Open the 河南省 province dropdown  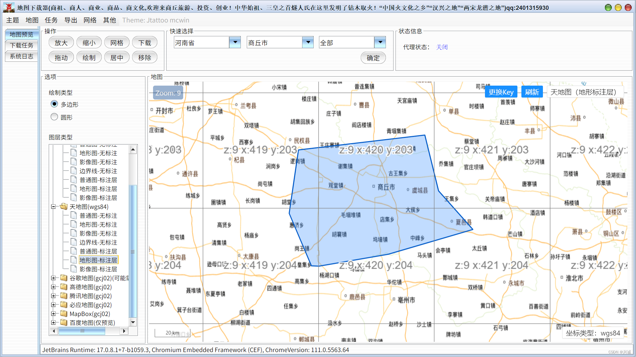pyautogui.click(x=235, y=42)
